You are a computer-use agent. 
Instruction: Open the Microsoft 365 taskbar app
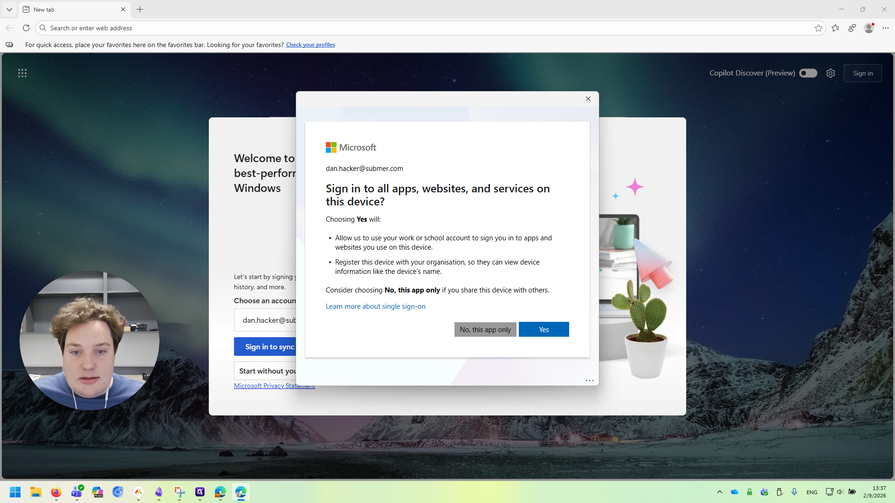click(x=97, y=492)
